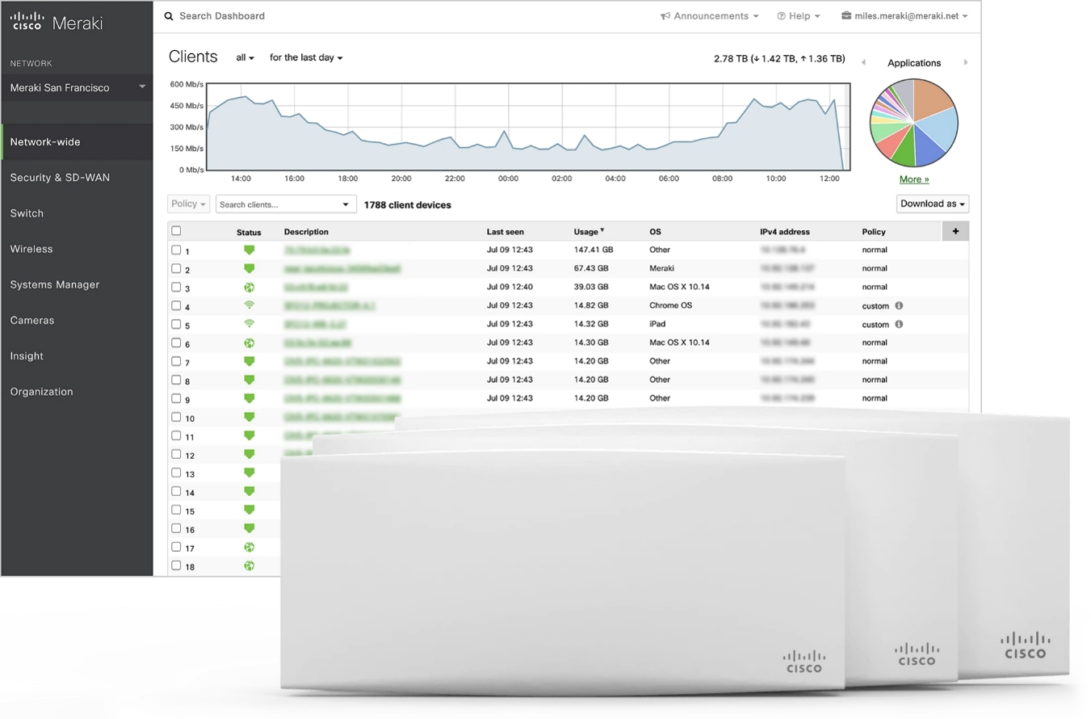Viewport: 1091px width, 719px height.
Task: Click the globe status icon in row 6
Action: (x=250, y=343)
